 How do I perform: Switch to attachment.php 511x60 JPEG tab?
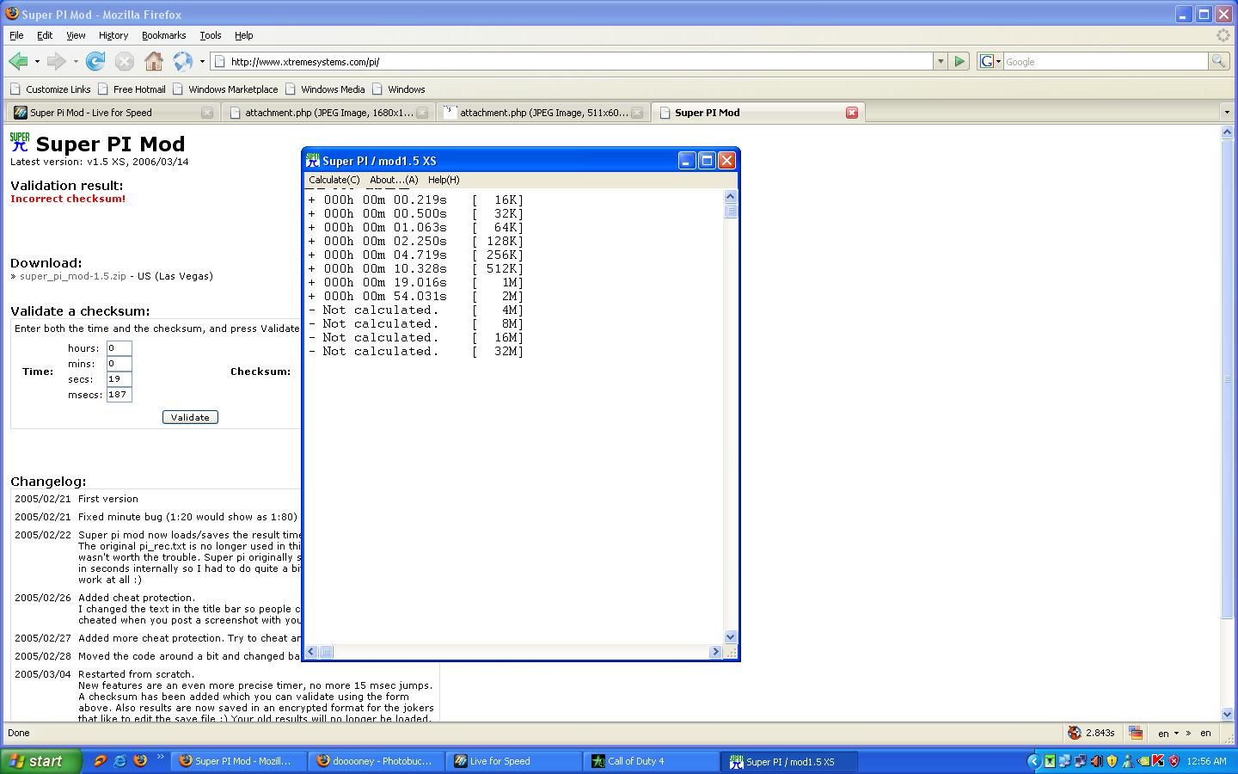point(542,113)
